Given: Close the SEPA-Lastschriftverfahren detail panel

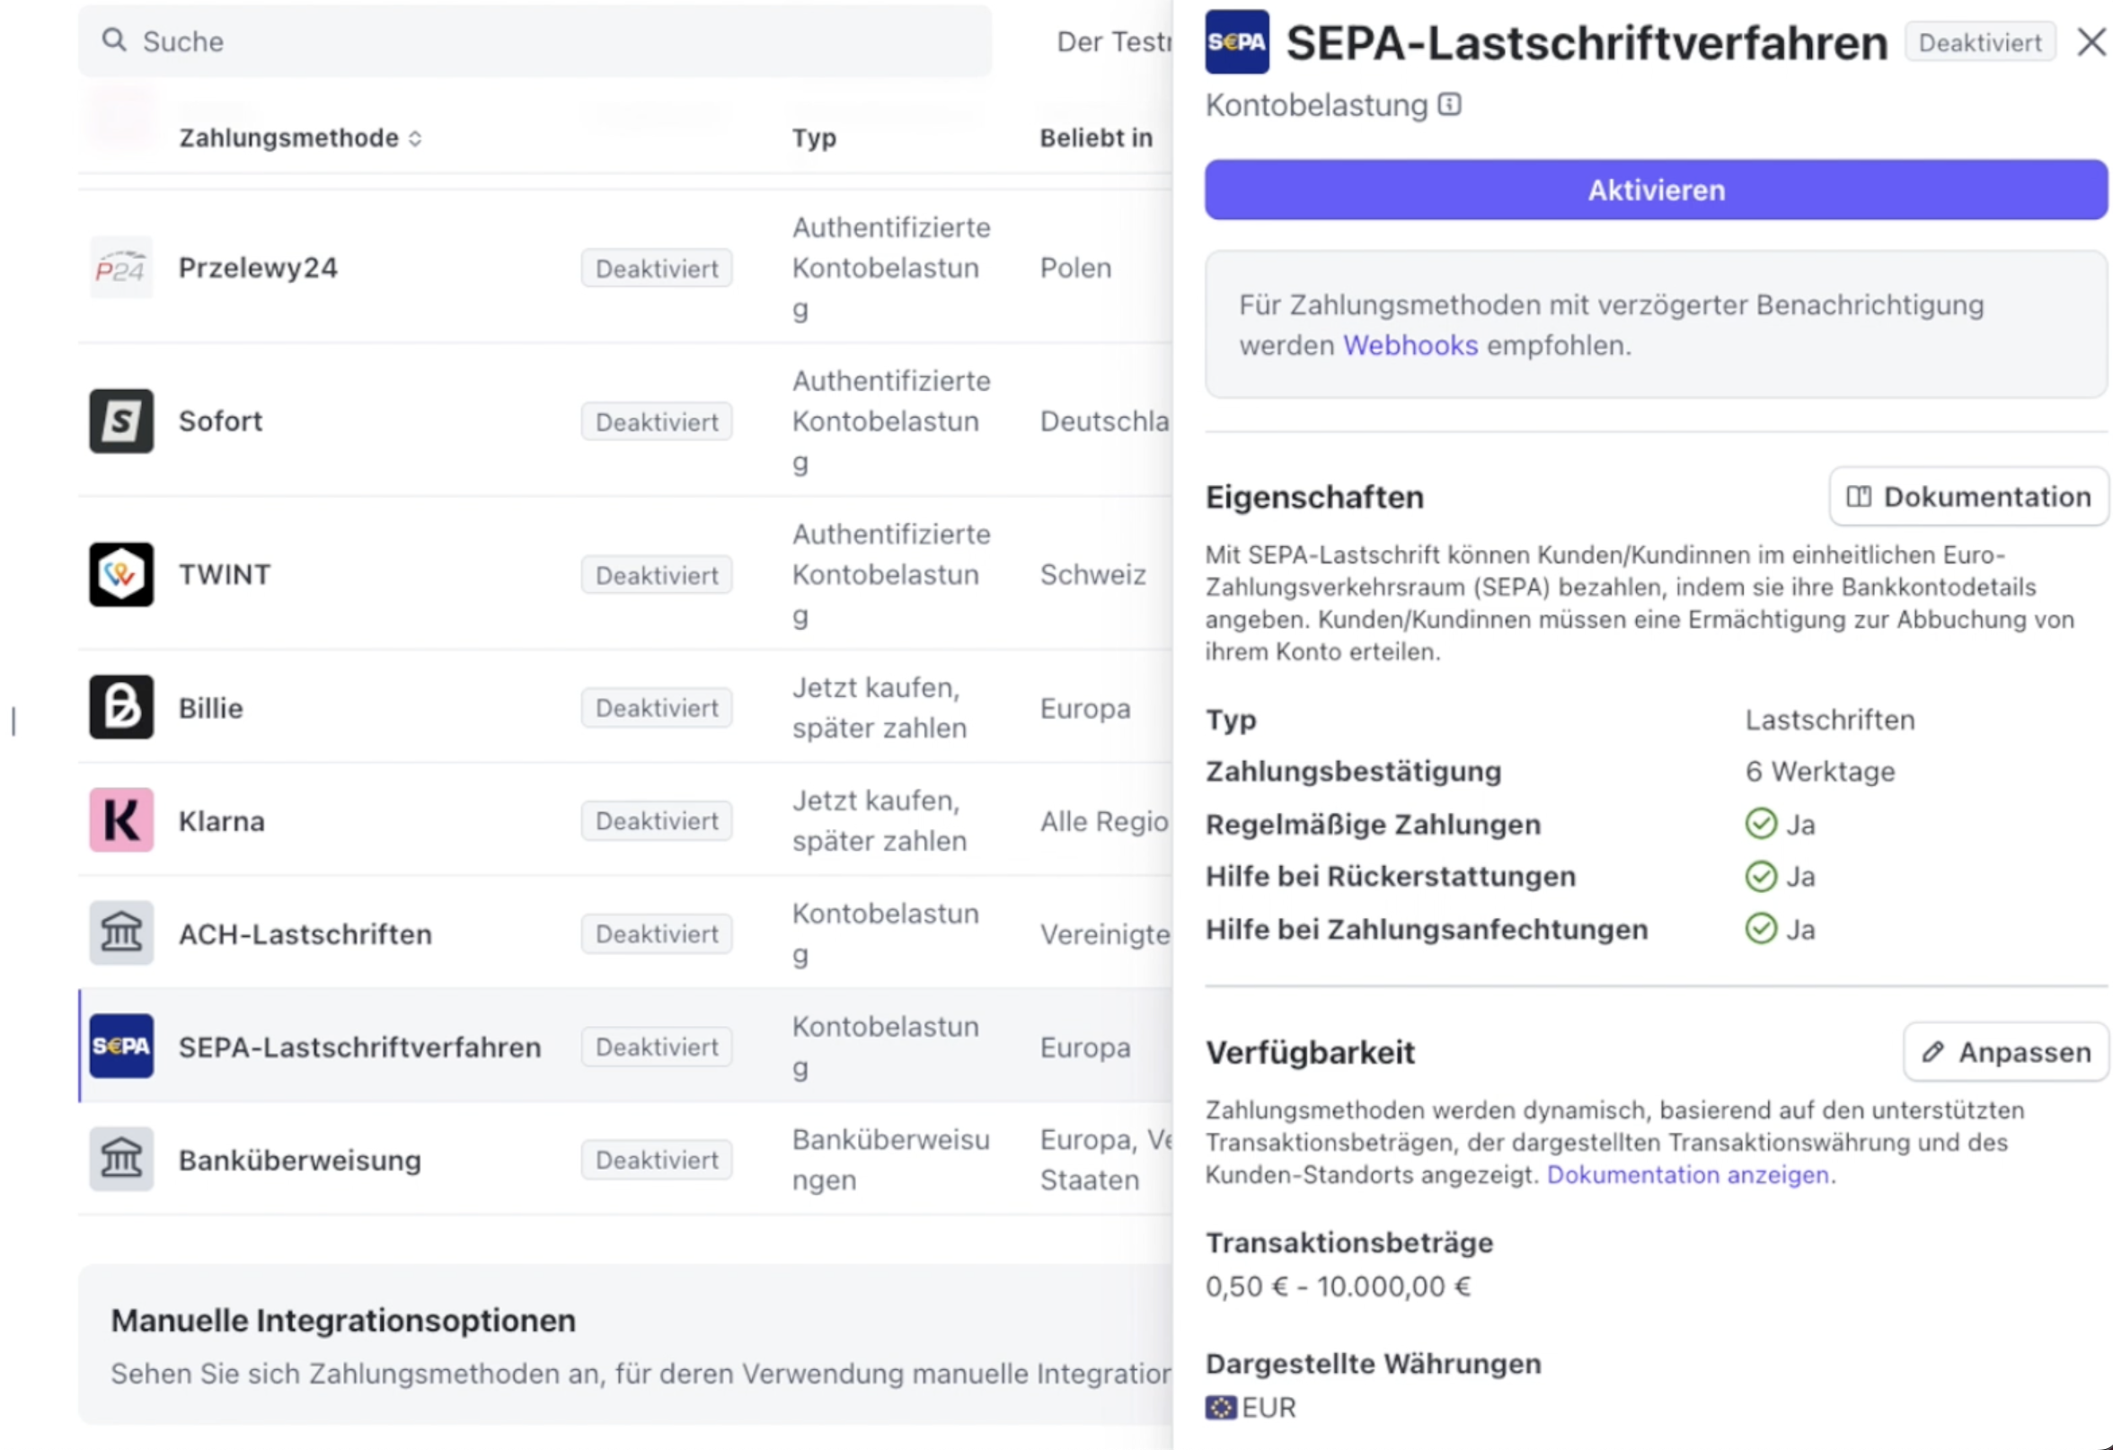Looking at the screenshot, I should pos(2091,42).
